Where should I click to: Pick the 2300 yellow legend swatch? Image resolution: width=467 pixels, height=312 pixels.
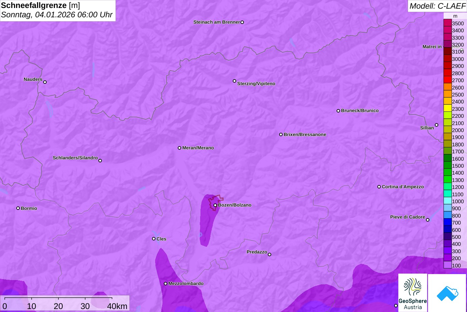tap(447, 108)
